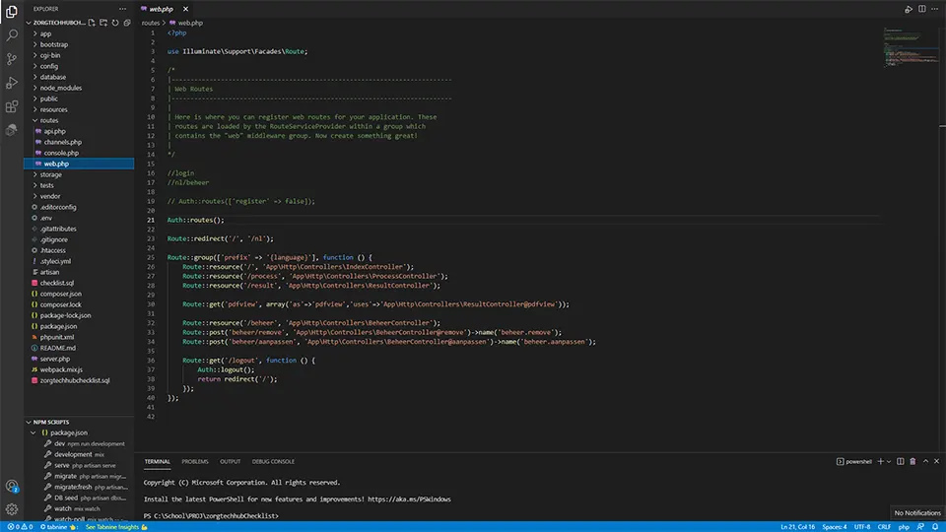Viewport: 946px width, 532px height.
Task: Switch to the PROBLEMS panel tab
Action: point(195,461)
